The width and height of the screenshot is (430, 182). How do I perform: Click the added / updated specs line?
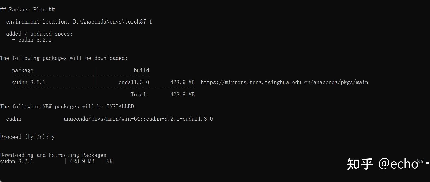[x=39, y=34]
